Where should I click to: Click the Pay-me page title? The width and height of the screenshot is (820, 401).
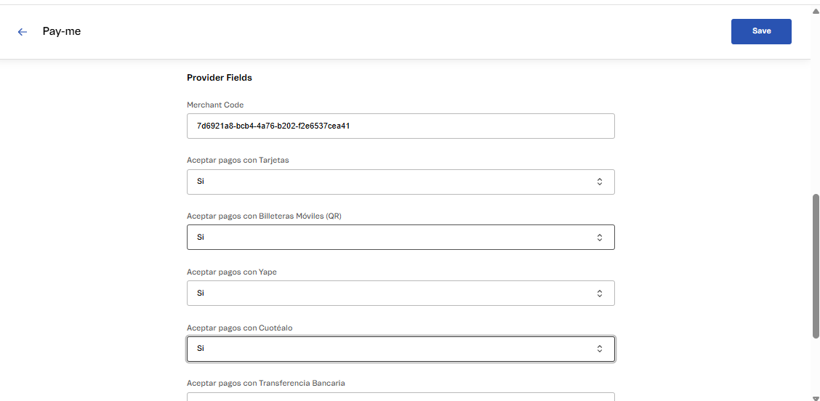[x=62, y=32]
